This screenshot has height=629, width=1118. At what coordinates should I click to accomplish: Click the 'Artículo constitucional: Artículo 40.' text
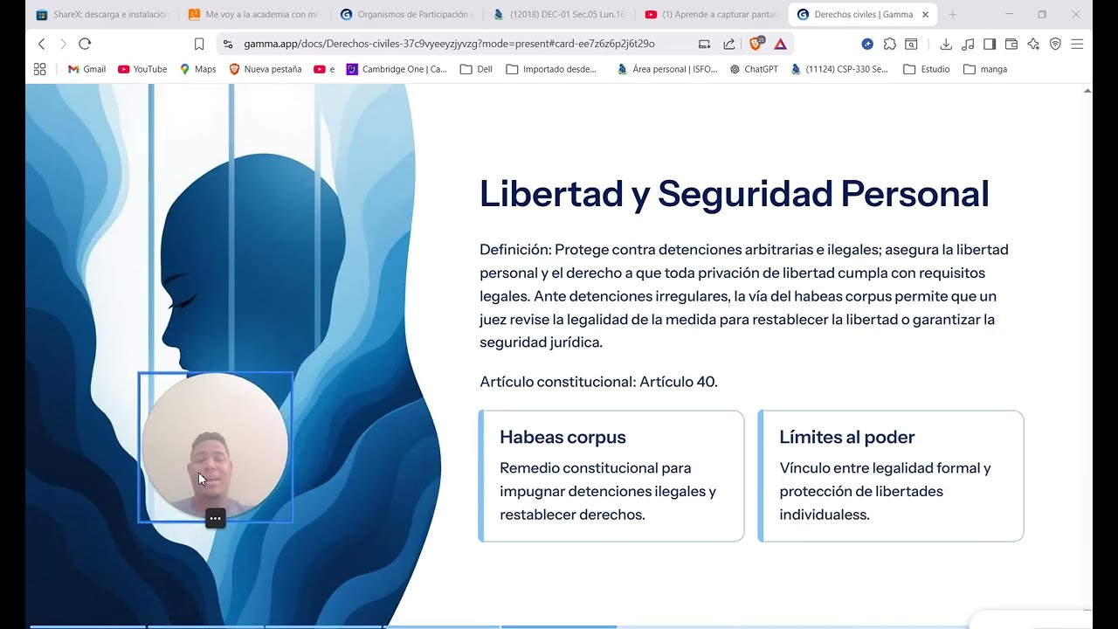pos(598,382)
